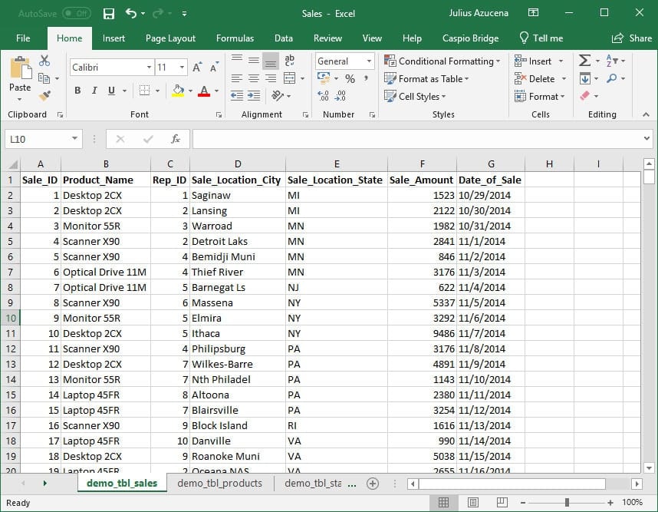Click the AutoSum sigma icon
Image resolution: width=658 pixels, height=512 pixels.
click(584, 61)
